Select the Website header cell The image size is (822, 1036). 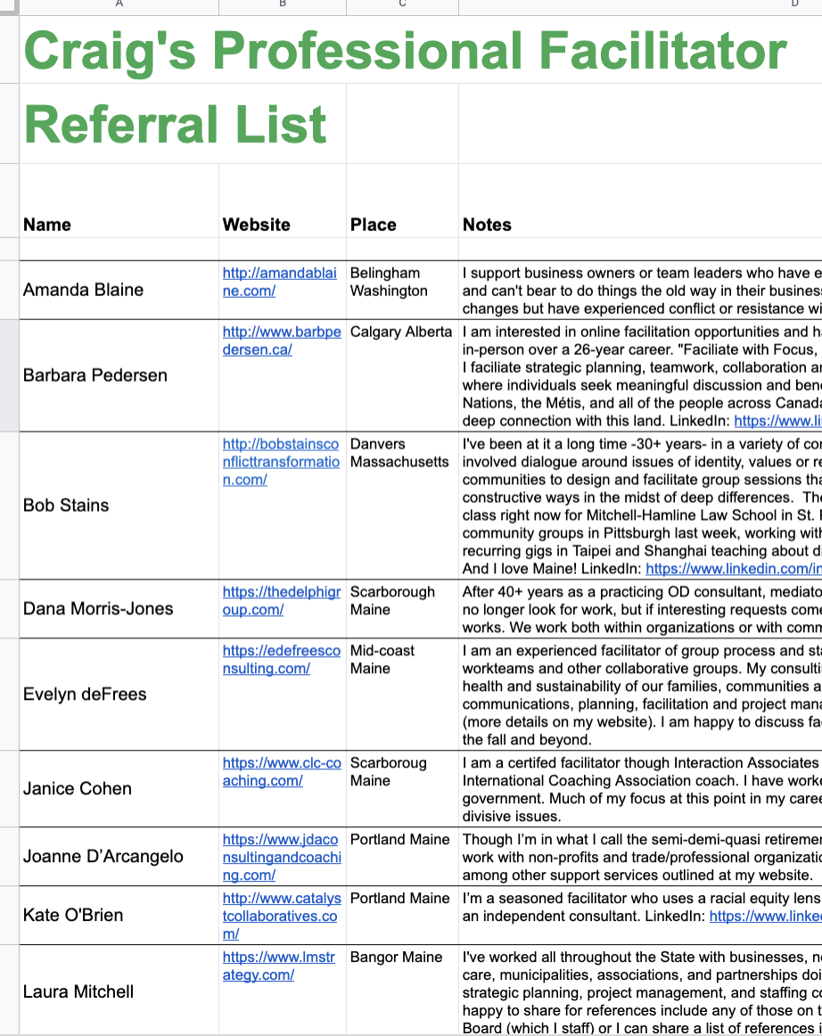click(x=282, y=225)
